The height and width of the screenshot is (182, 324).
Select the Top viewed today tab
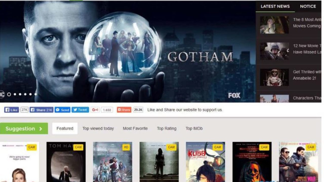[98, 128]
